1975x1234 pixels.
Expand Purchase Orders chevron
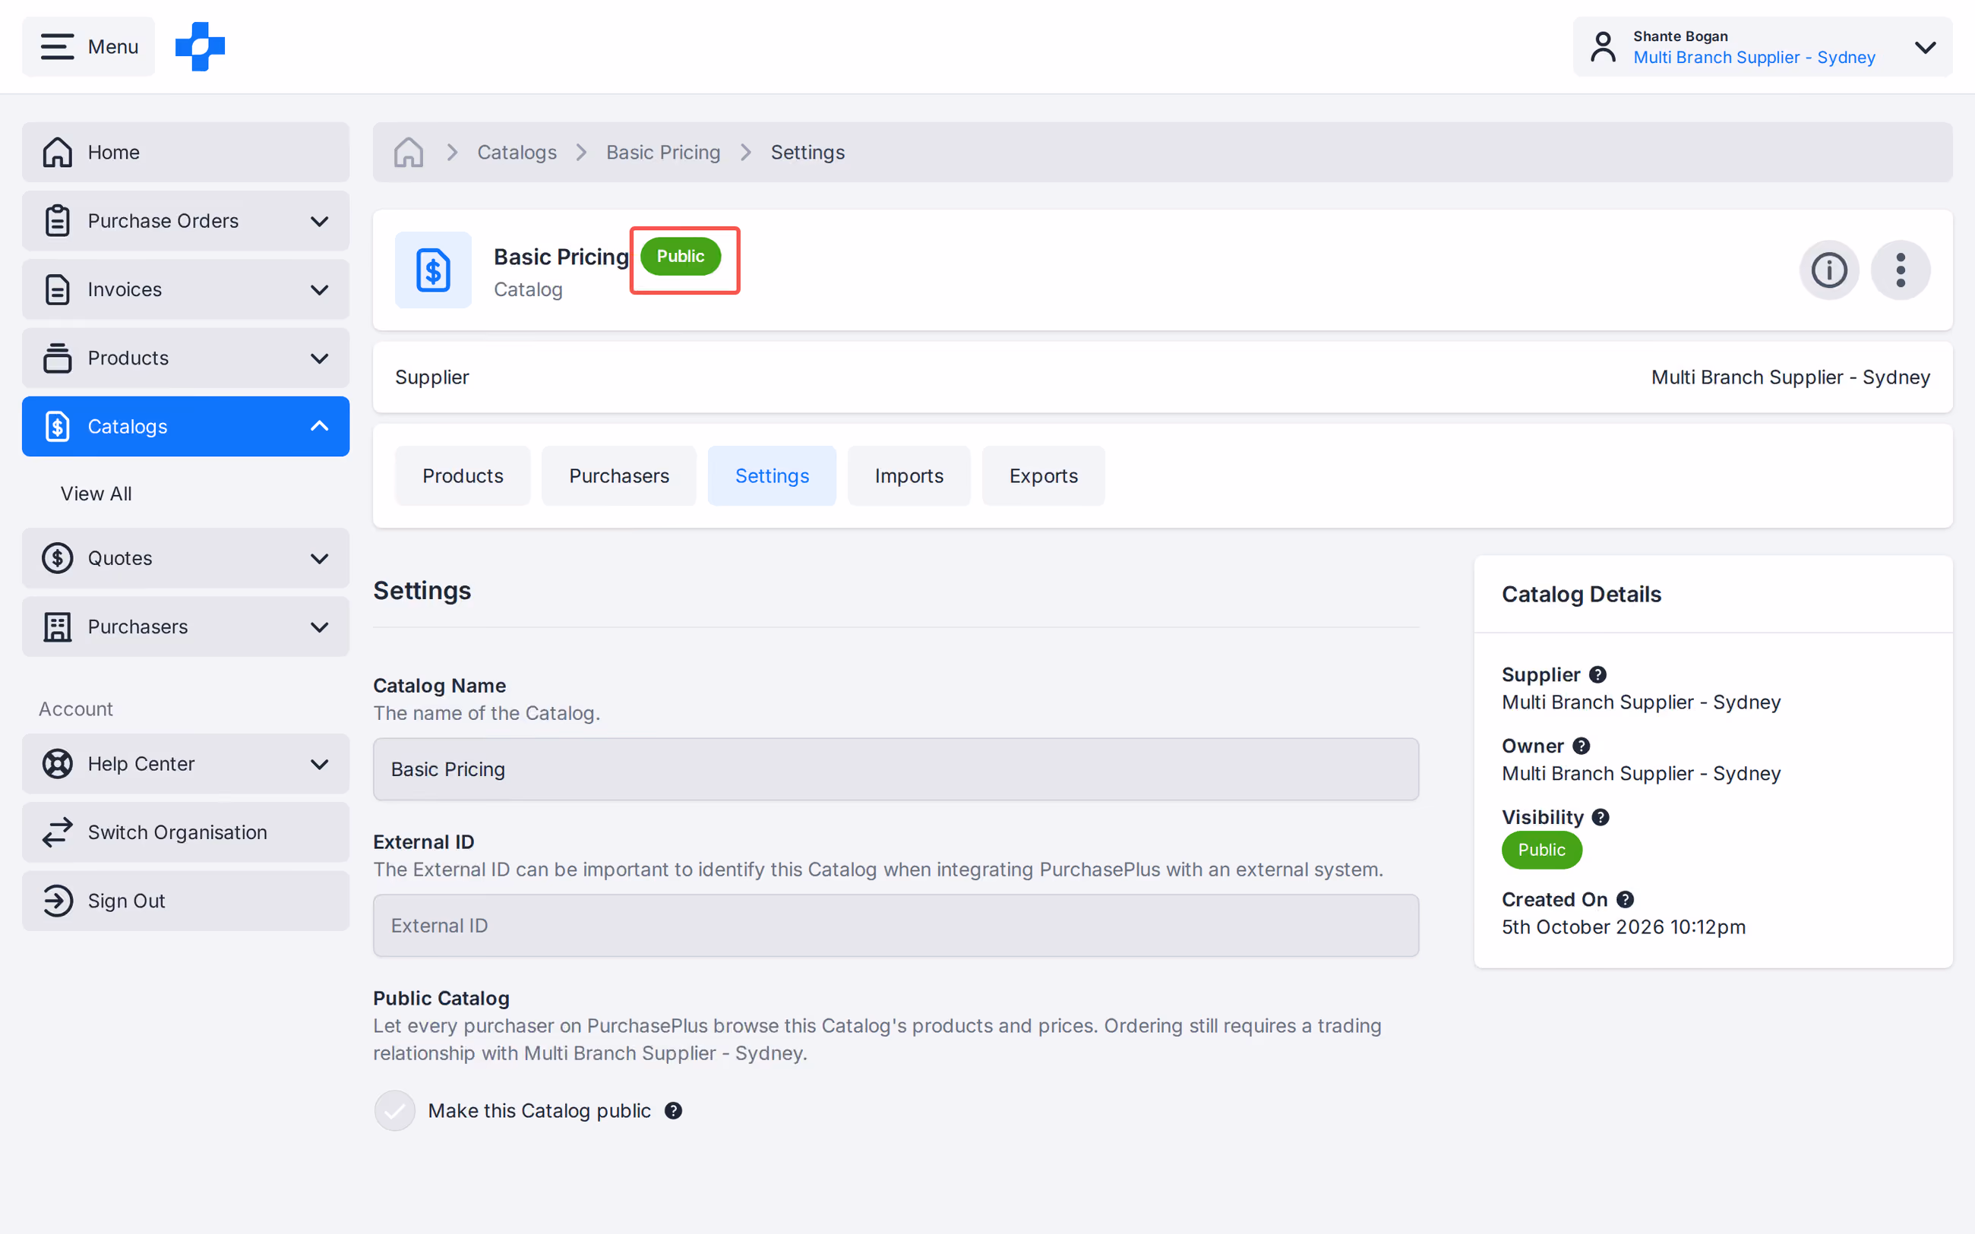pos(319,221)
